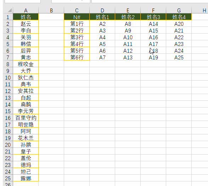This screenshot has width=208, height=186.
Task: Click cell containing 花木兰
Action: pos(26,138)
